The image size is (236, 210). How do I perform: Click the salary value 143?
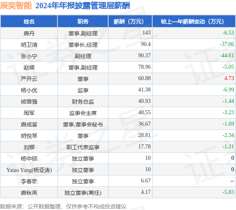[x=146, y=33]
